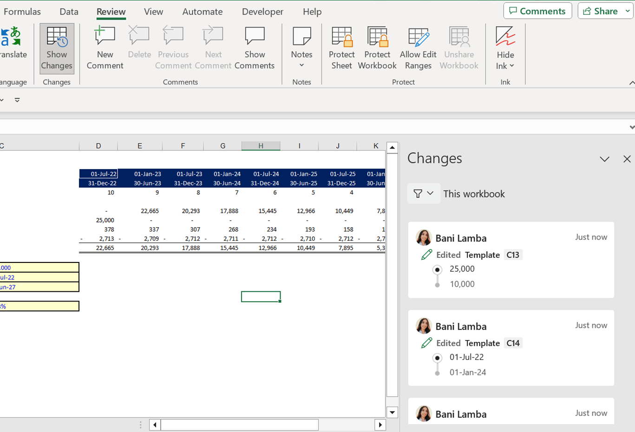Open Allow Edit Ranges
Screen dimensions: 635x432
[x=418, y=48]
